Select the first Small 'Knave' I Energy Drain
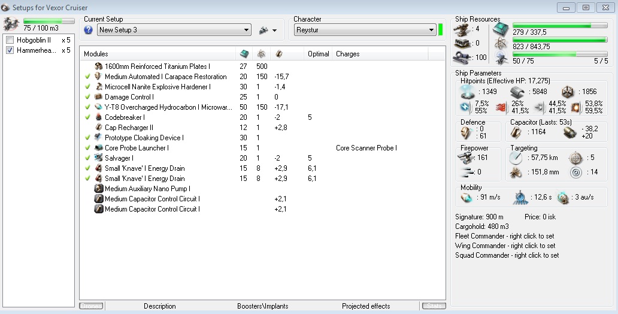Viewport: 618px width, 314px height. [144, 168]
